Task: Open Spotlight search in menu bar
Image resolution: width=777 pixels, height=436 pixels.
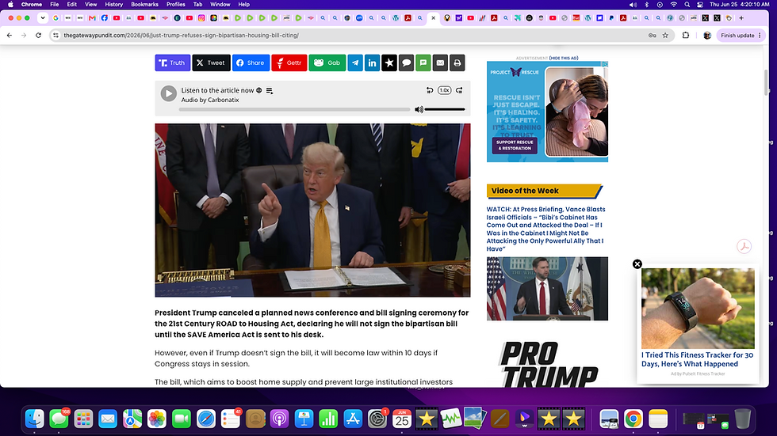Action: click(687, 5)
